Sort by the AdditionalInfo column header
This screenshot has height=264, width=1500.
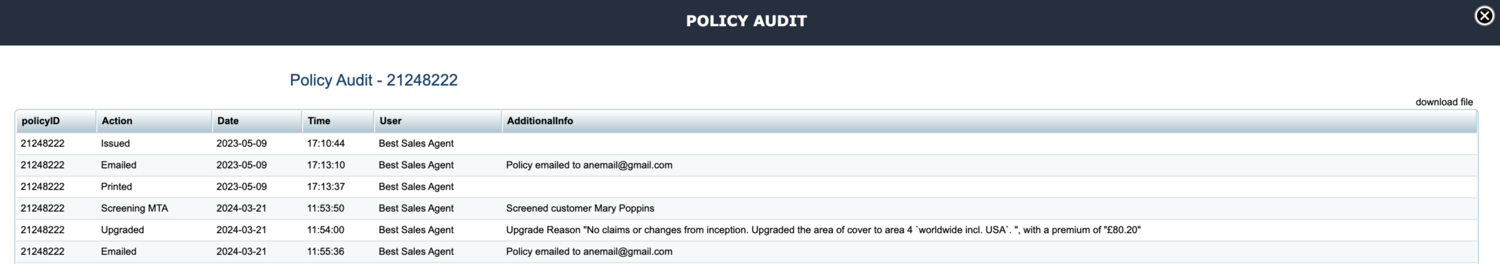[x=989, y=121]
